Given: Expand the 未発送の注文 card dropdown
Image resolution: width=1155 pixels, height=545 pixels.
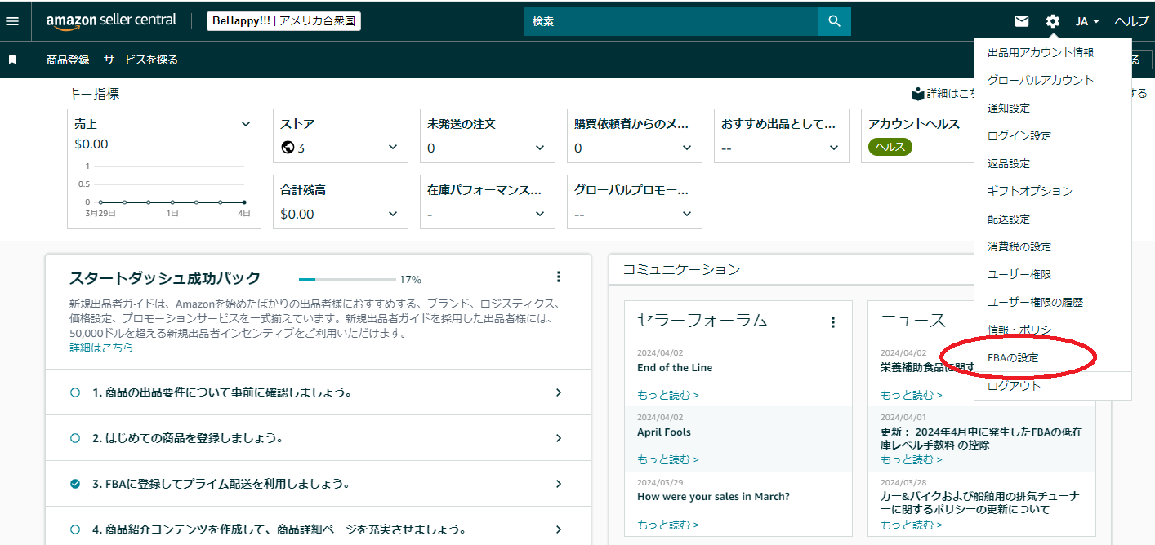Looking at the screenshot, I should pyautogui.click(x=540, y=148).
